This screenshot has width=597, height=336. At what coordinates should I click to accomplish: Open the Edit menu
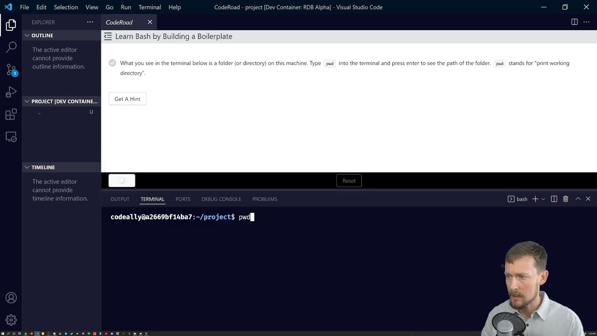click(x=42, y=7)
